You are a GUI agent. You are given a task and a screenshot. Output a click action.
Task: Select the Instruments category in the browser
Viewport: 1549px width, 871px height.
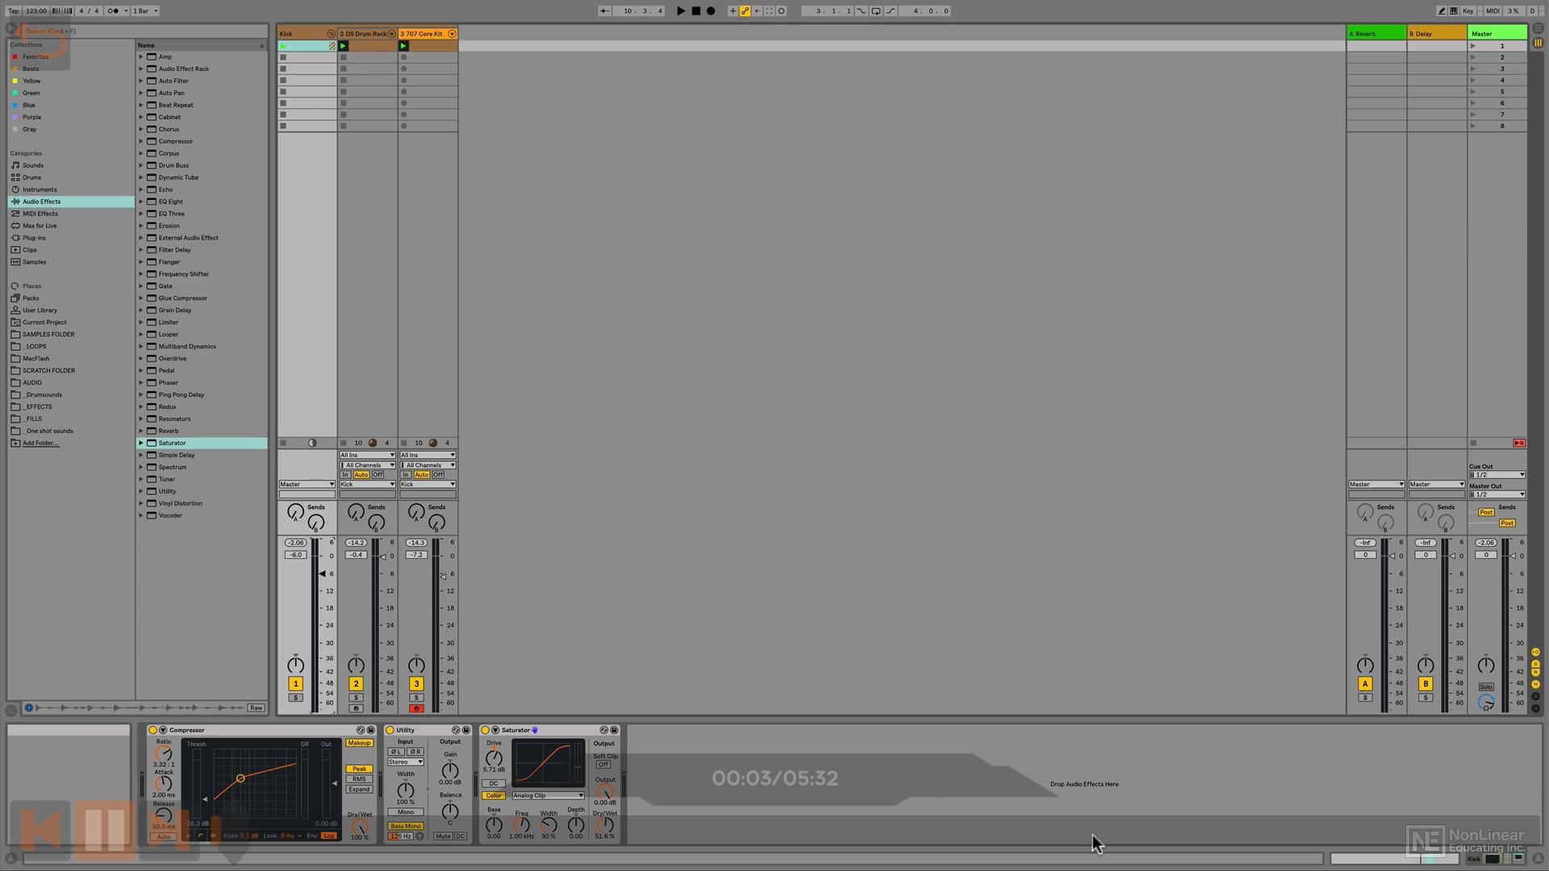(x=40, y=190)
